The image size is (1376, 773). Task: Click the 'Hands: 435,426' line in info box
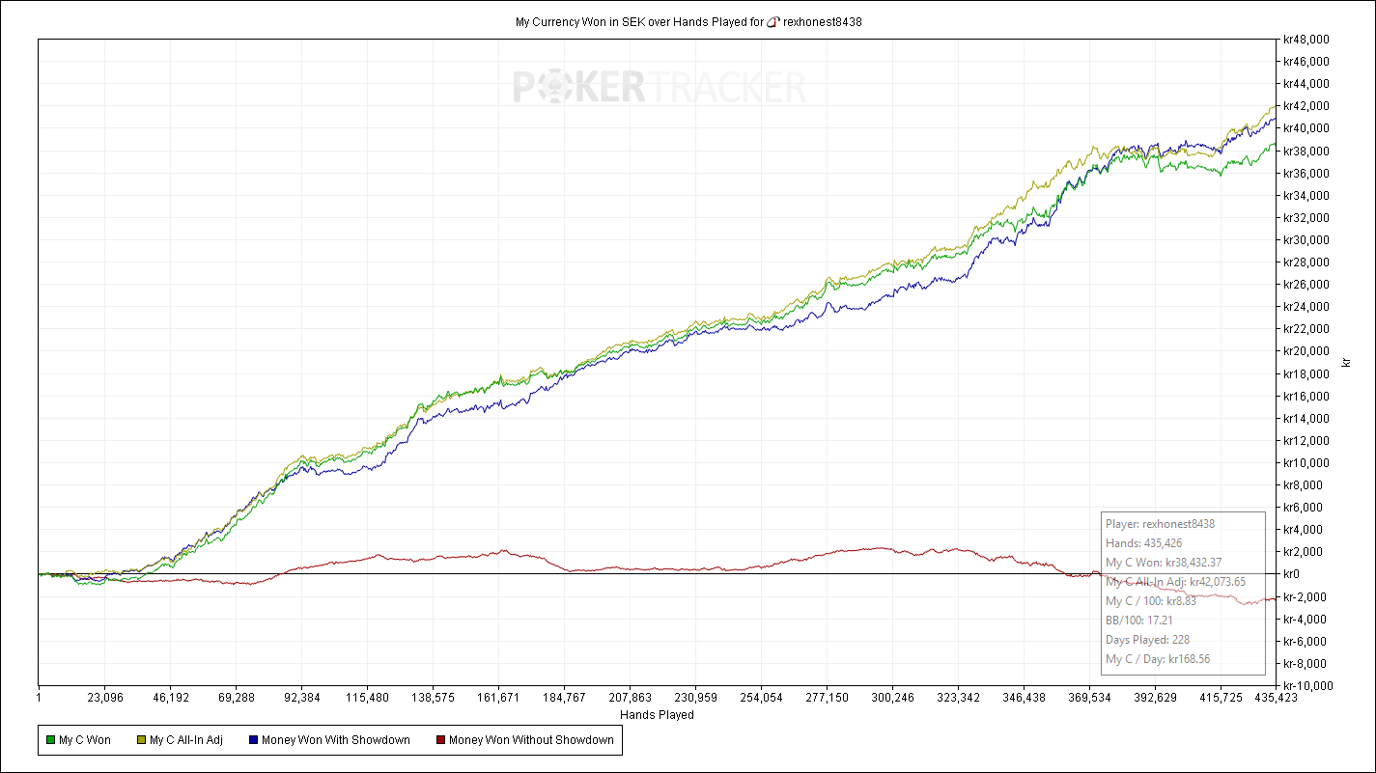[1144, 543]
